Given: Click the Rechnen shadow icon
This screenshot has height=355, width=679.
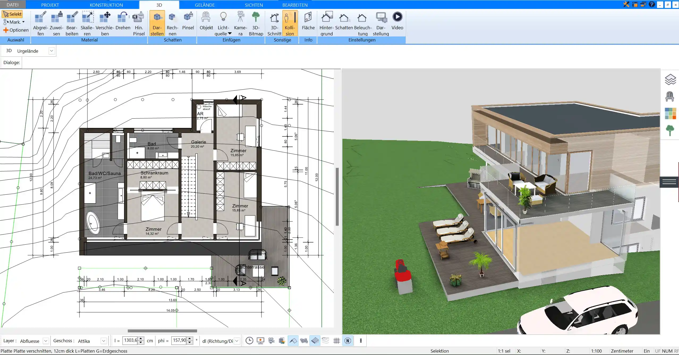Looking at the screenshot, I should 172,23.
